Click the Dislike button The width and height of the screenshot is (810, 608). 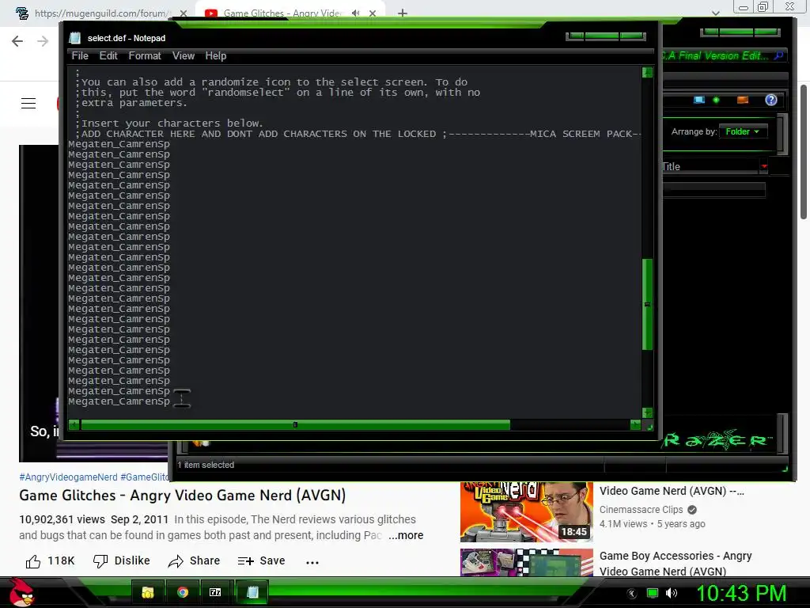click(121, 561)
